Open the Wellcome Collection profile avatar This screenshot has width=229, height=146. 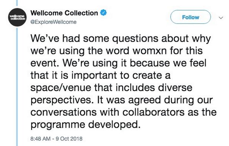coord(17,17)
